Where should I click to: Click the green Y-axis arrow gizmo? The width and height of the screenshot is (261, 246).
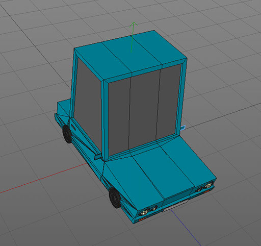[x=133, y=37]
